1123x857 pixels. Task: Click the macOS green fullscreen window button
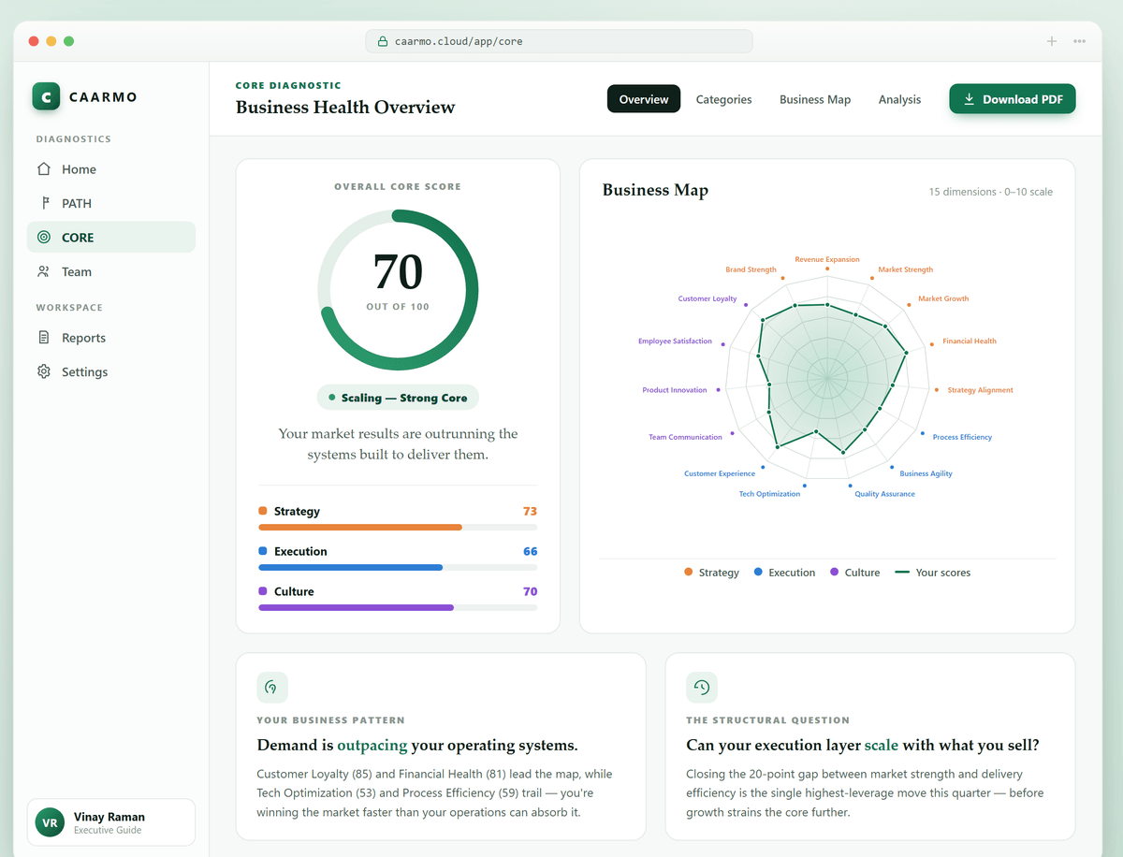click(x=68, y=41)
